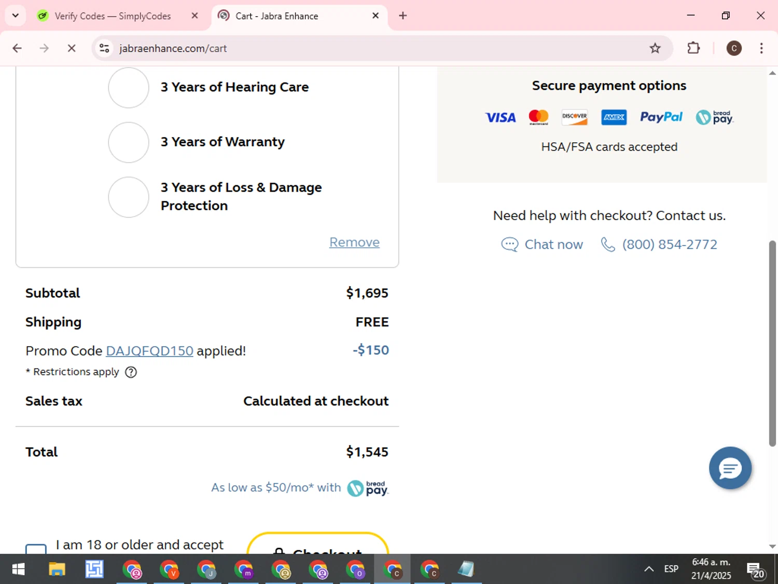
Task: Click the 3 Years of Loss & Damage circle icon
Action: 129,197
